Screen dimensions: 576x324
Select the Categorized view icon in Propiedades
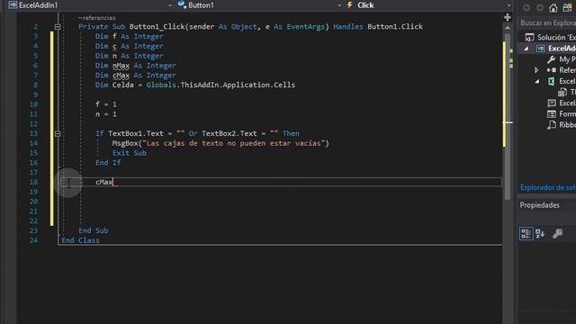[526, 234]
